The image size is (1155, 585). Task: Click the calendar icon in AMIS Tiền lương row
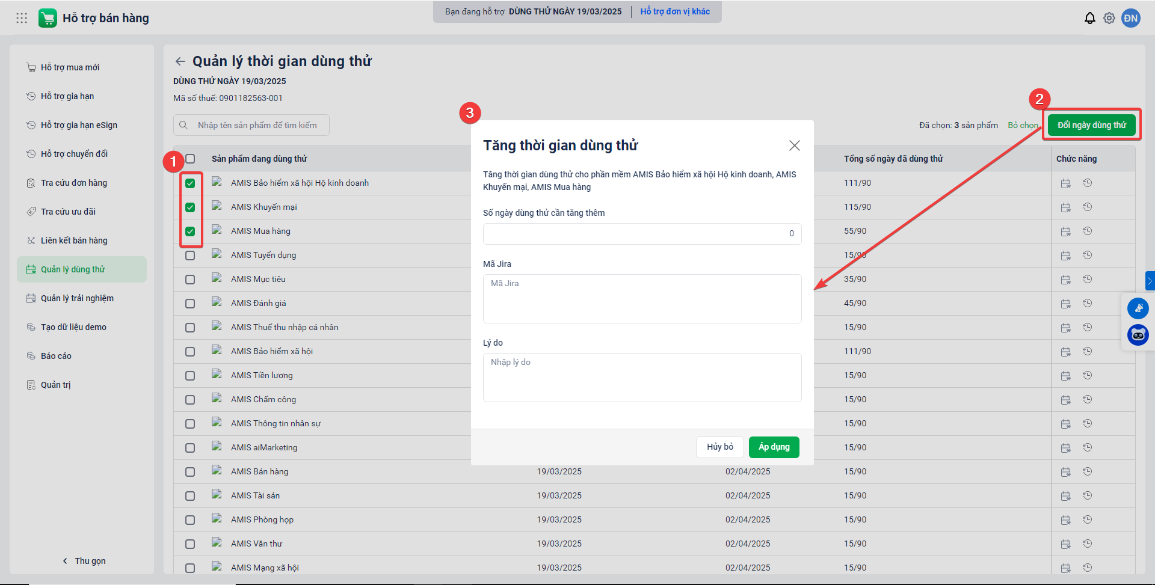[x=1065, y=376]
